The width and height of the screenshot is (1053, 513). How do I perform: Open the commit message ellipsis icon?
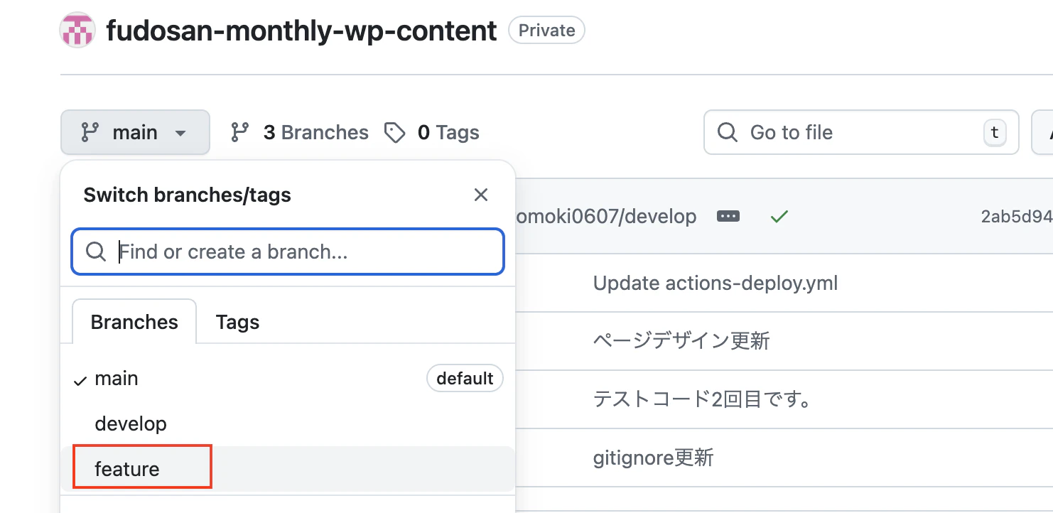pos(728,216)
